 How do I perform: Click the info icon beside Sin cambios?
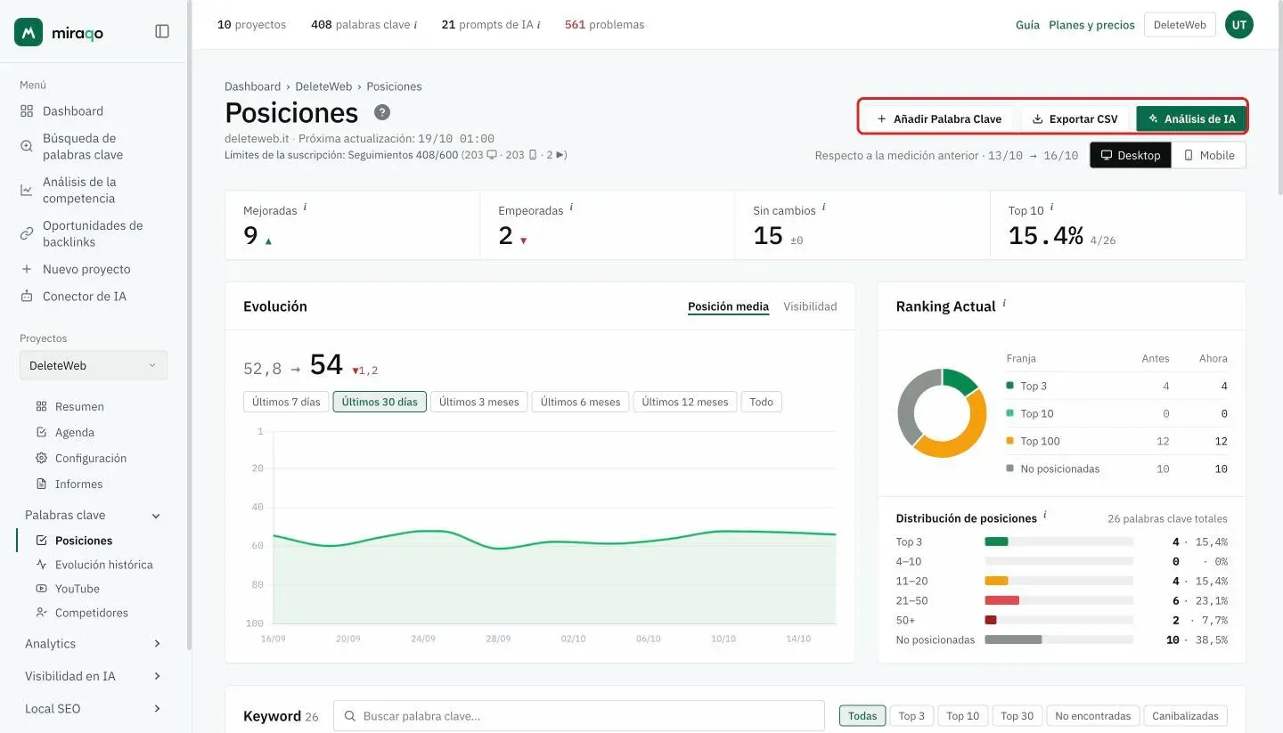pos(824,207)
